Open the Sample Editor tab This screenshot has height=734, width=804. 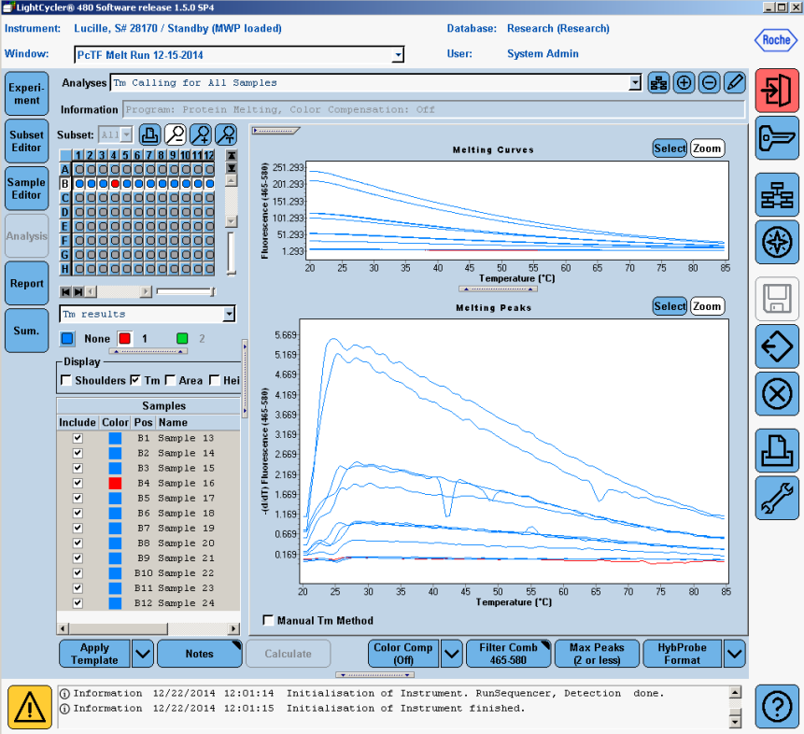pos(26,188)
